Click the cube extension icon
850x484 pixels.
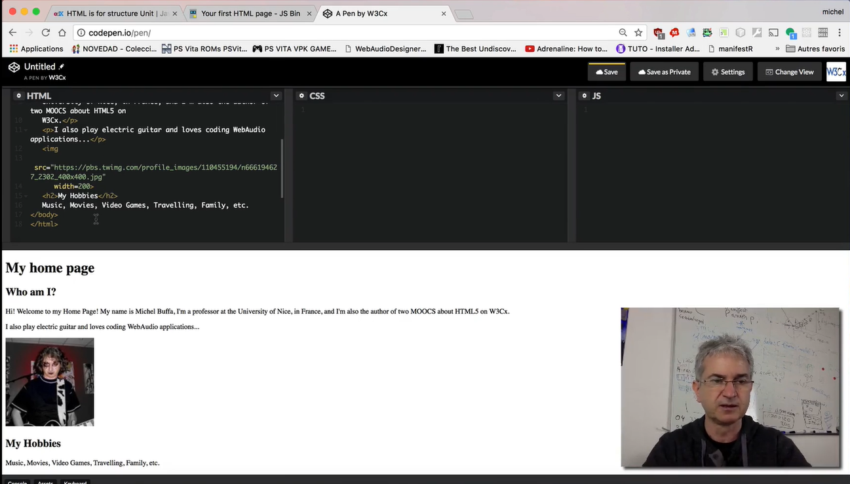(741, 33)
